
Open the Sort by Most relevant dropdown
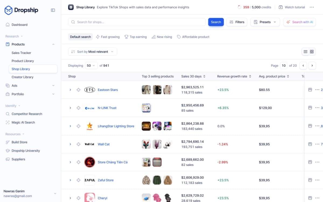click(92, 52)
